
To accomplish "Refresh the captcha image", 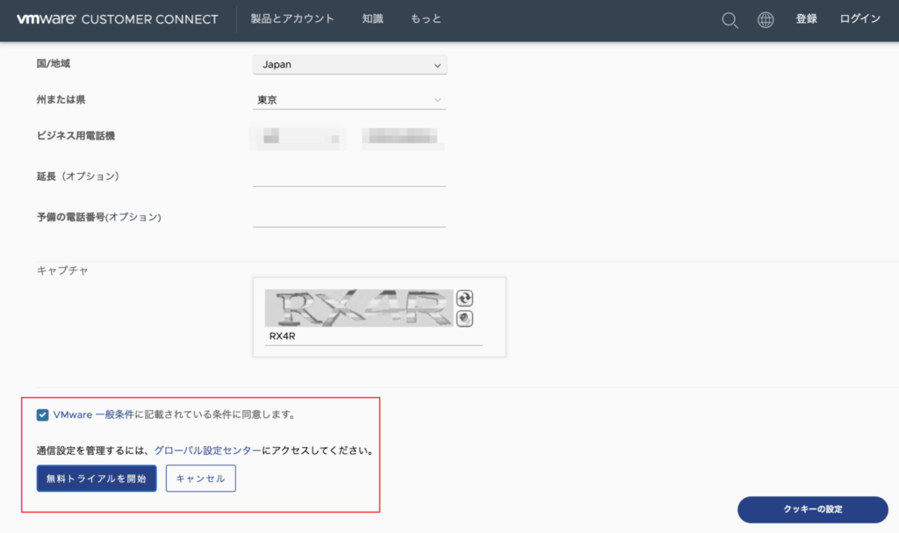I will click(x=464, y=298).
